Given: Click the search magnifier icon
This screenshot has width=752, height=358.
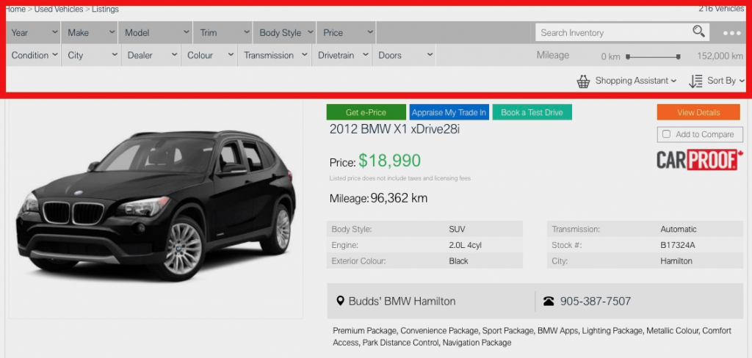Looking at the screenshot, I should [698, 32].
